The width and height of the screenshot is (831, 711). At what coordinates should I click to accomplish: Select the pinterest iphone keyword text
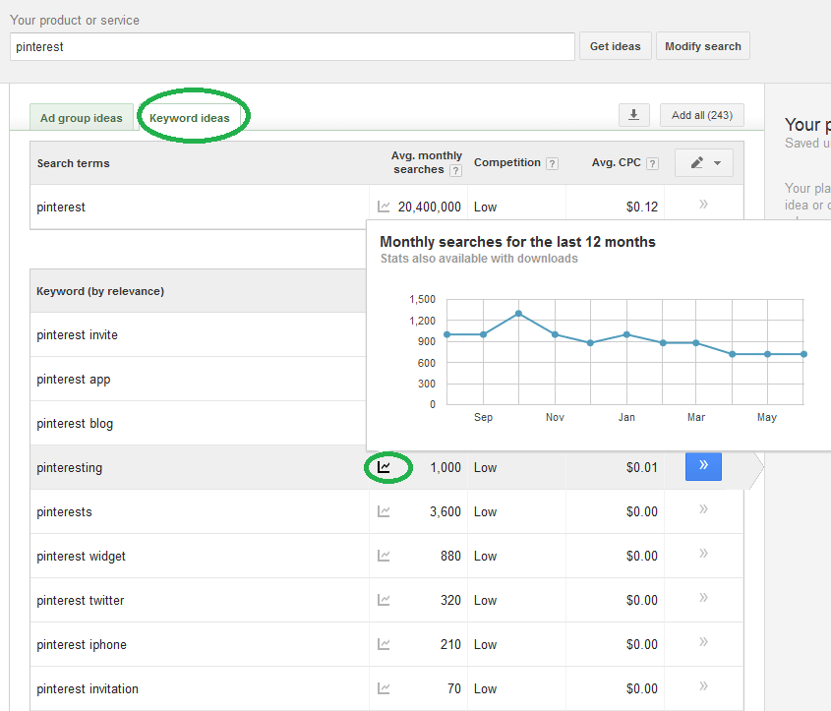click(82, 645)
